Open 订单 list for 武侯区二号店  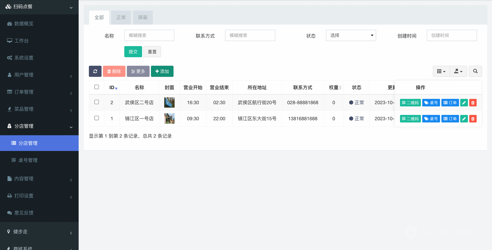(450, 103)
